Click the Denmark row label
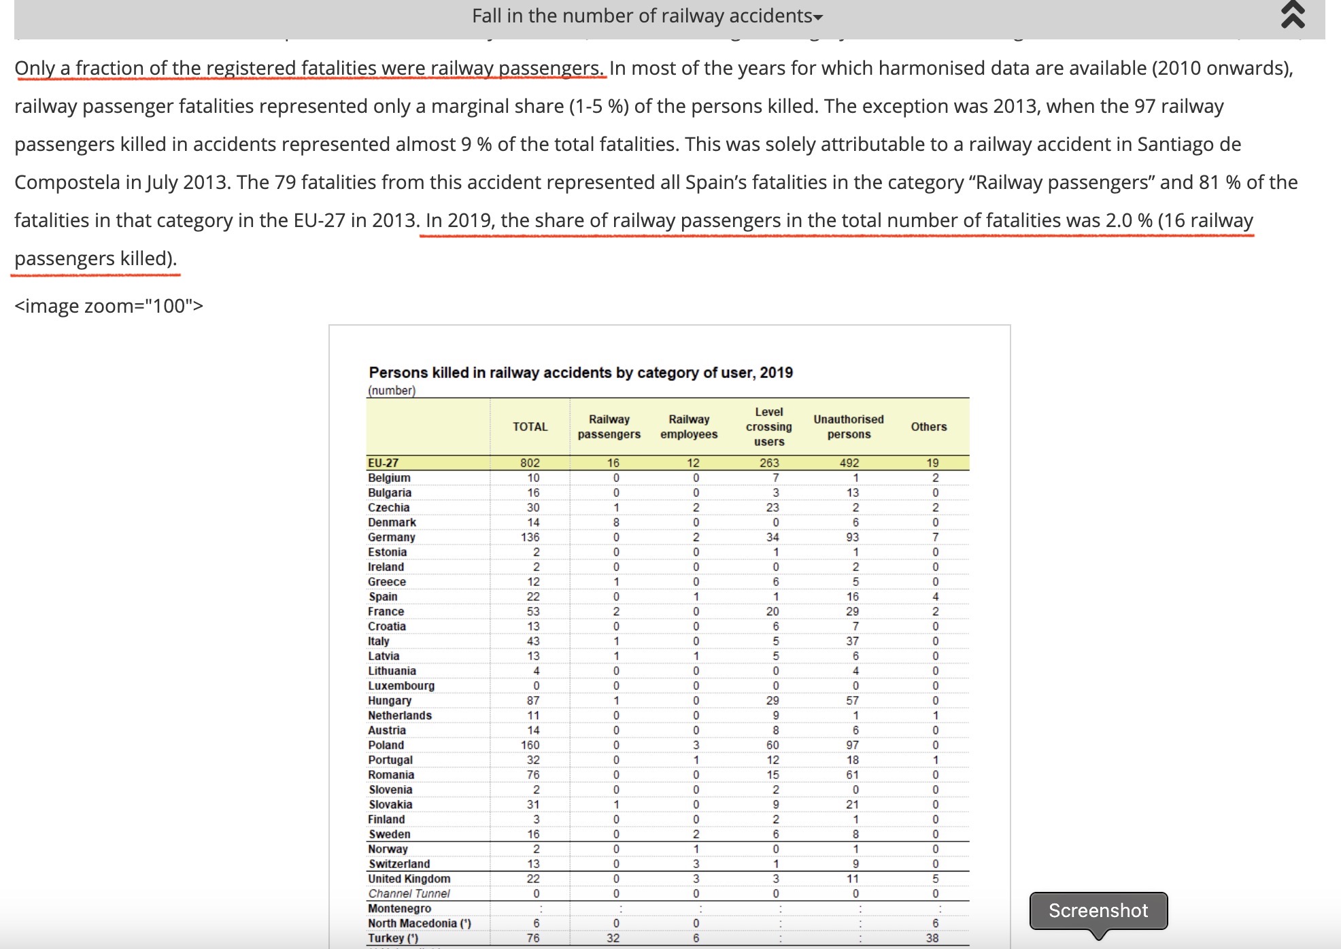Screen dimensions: 1341x949 [392, 523]
